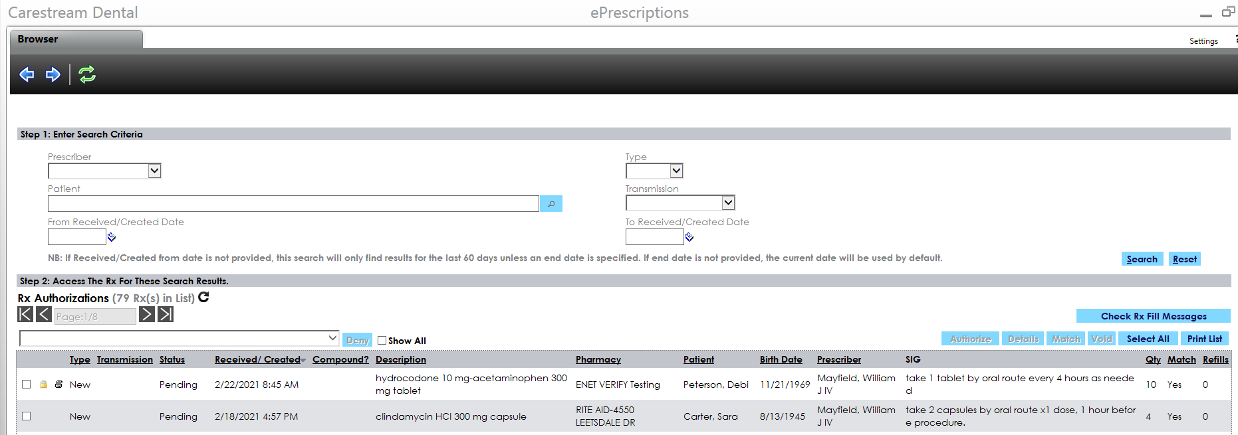Select the clindamycin prescription row checkbox

27,416
